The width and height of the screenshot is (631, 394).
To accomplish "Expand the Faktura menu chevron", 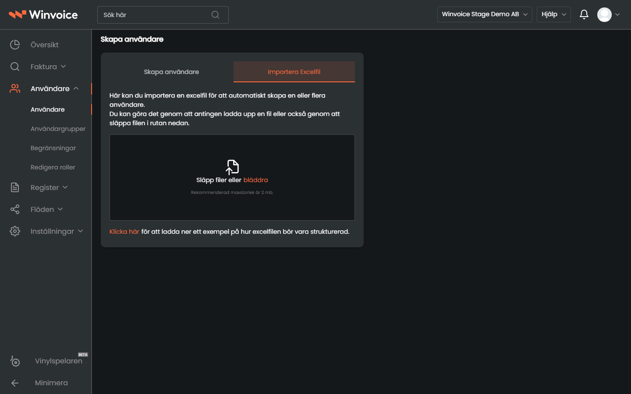I will (64, 67).
